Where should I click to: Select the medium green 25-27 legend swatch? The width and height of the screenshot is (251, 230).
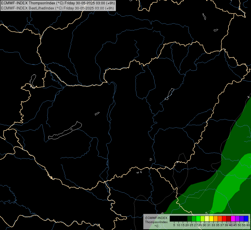pyautogui.click(x=194, y=218)
